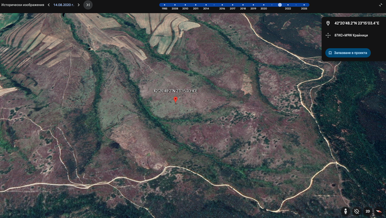Toggle the disabled location/rotation button
This screenshot has width=386, height=218.
(x=356, y=211)
